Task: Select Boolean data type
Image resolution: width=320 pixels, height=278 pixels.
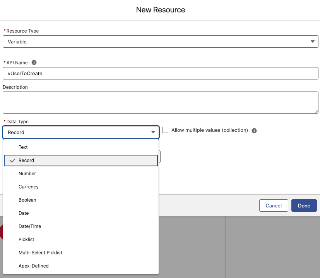Action: [x=27, y=200]
